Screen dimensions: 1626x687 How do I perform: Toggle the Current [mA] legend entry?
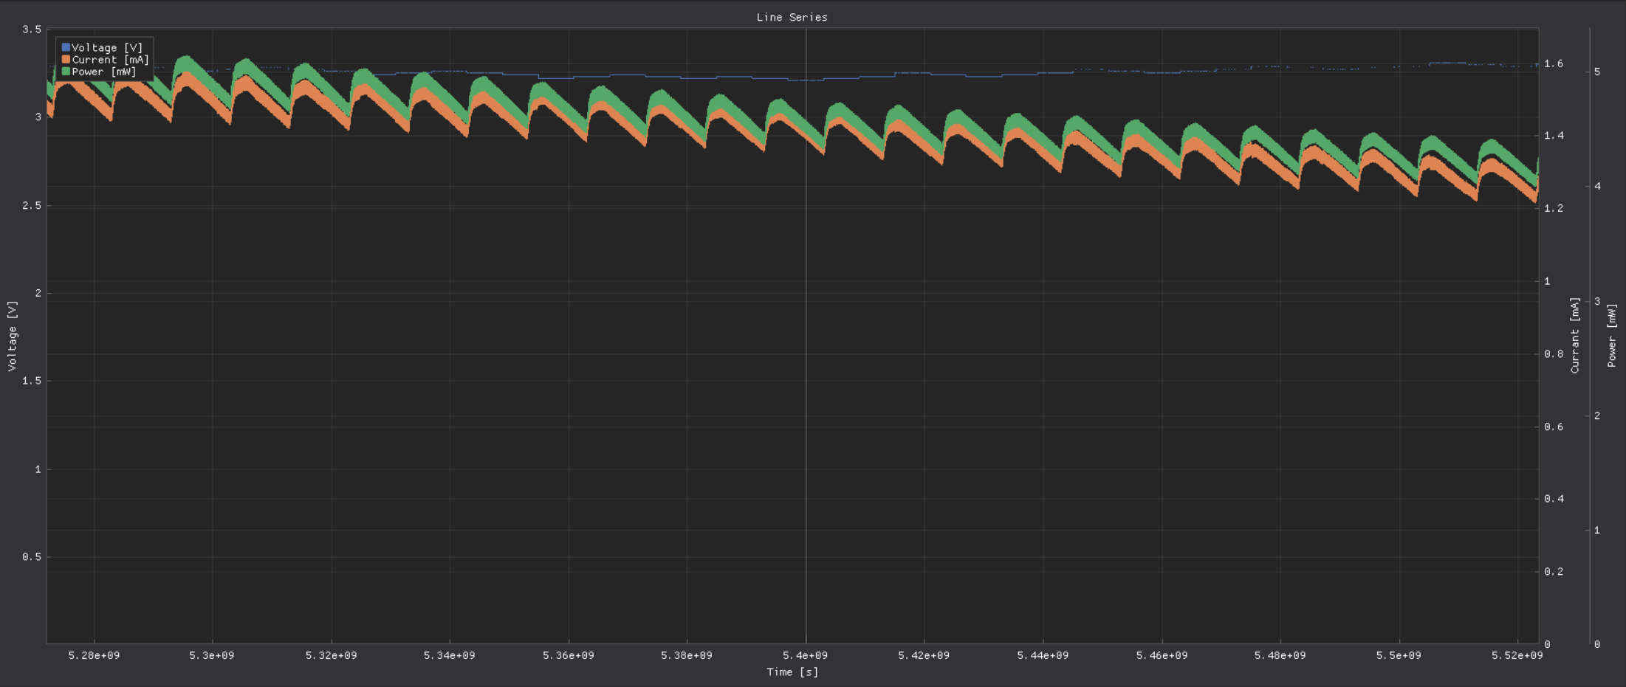point(106,60)
